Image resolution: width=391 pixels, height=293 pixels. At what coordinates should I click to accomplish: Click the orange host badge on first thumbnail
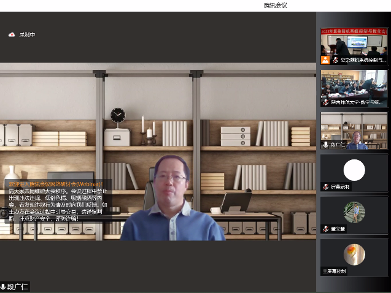pos(325,60)
